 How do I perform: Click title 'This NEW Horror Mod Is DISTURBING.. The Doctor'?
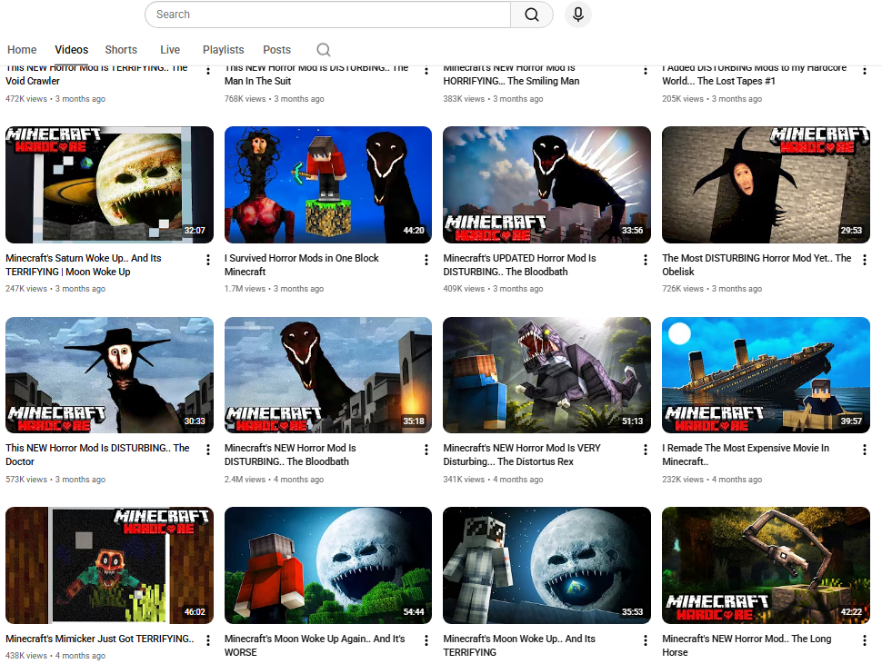97,455
